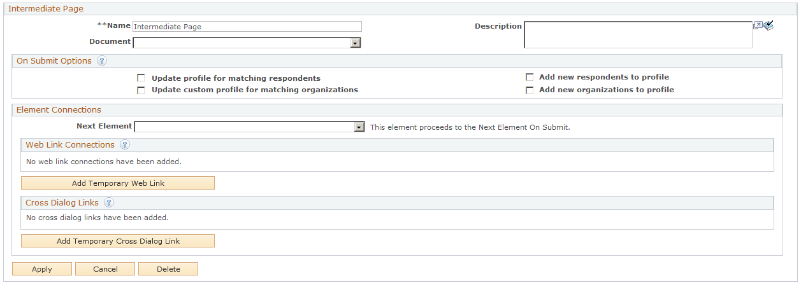Open help for Web Link Connections
This screenshot has width=801, height=285.
[x=125, y=145]
